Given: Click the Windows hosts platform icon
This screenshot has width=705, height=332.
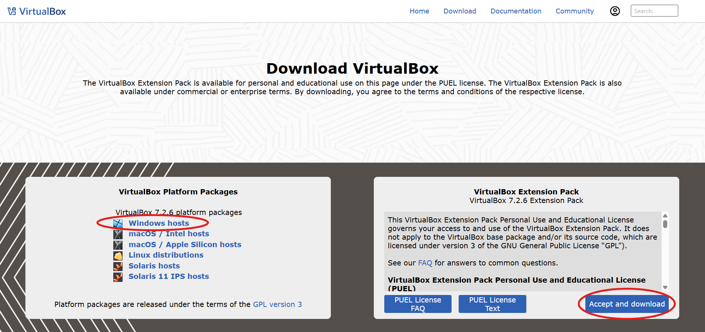Looking at the screenshot, I should (x=118, y=224).
